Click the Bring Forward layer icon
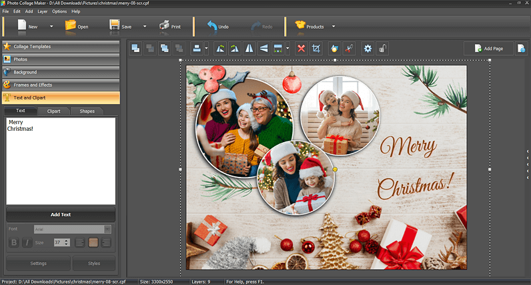Image resolution: width=531 pixels, height=285 pixels. pyautogui.click(x=165, y=49)
